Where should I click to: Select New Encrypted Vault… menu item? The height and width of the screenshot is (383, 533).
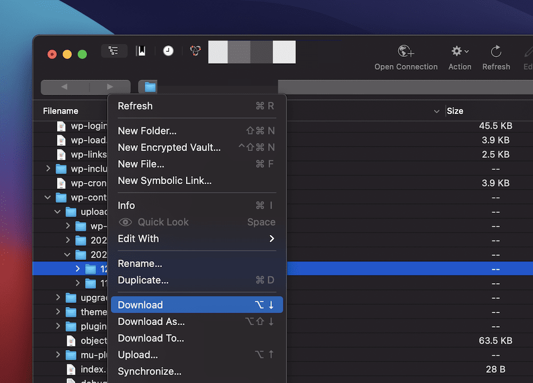click(197, 147)
